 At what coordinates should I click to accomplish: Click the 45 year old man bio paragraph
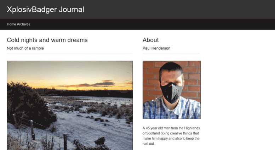click(171, 136)
